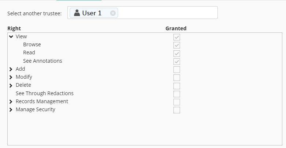Grant the Add right checkbox

pos(177,70)
